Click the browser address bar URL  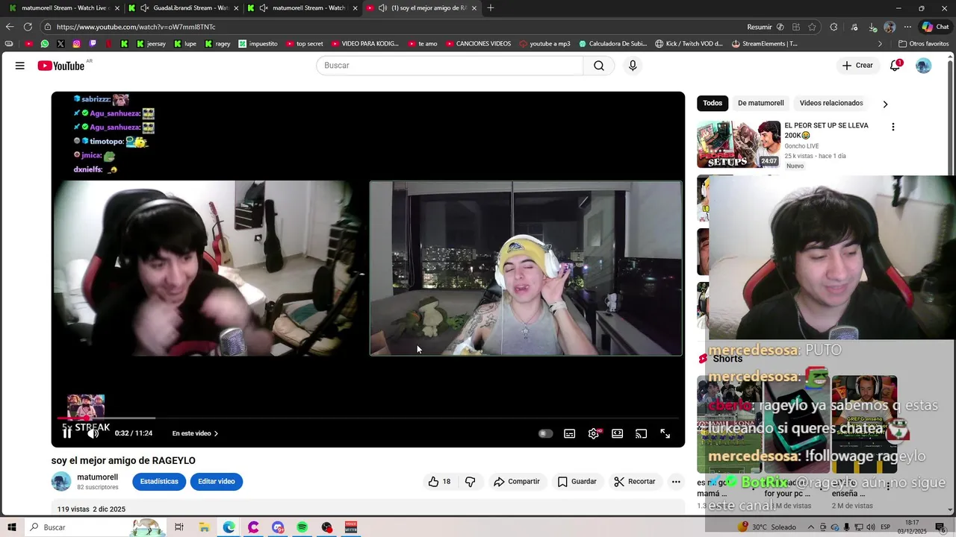tap(136, 27)
